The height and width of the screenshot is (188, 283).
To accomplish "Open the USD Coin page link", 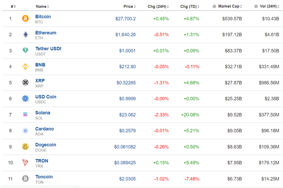I will pyautogui.click(x=46, y=97).
